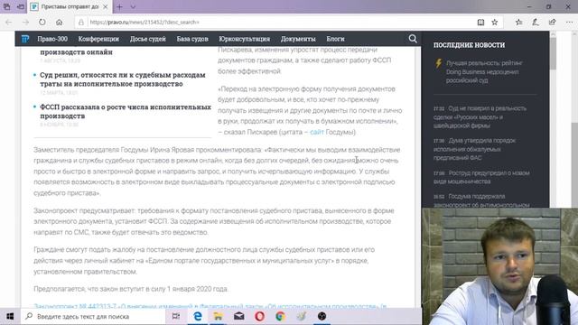Open Документы menu item
This screenshot has height=325, width=578.
(x=298, y=39)
